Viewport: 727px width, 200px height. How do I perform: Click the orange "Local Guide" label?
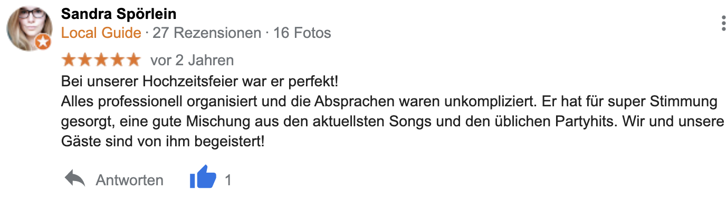(x=101, y=33)
